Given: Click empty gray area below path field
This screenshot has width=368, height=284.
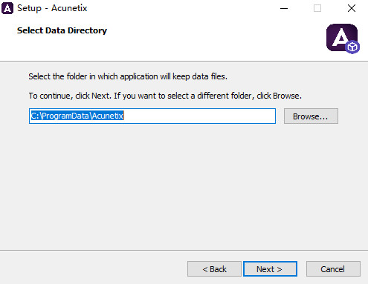Looking at the screenshot, I should click(x=184, y=185).
